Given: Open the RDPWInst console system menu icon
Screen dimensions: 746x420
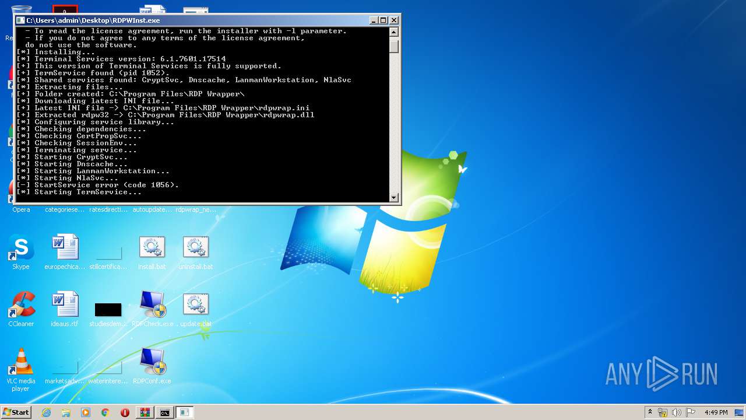Looking at the screenshot, I should click(x=20, y=20).
